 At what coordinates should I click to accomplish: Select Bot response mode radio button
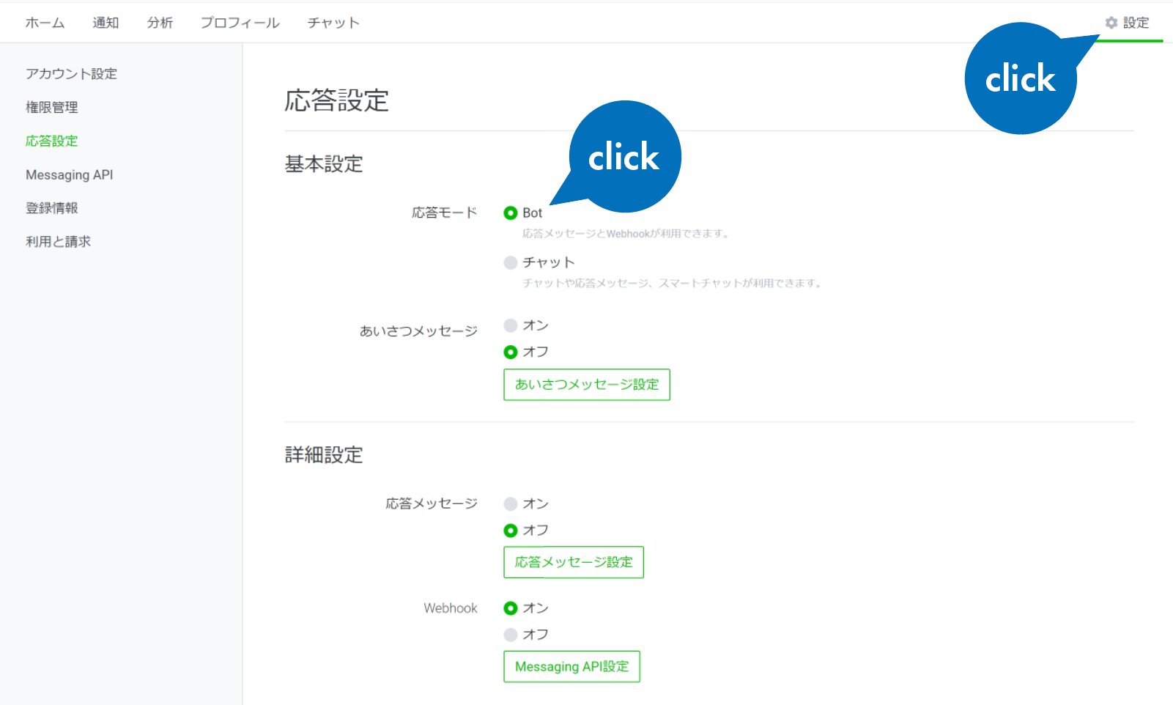pyautogui.click(x=511, y=213)
